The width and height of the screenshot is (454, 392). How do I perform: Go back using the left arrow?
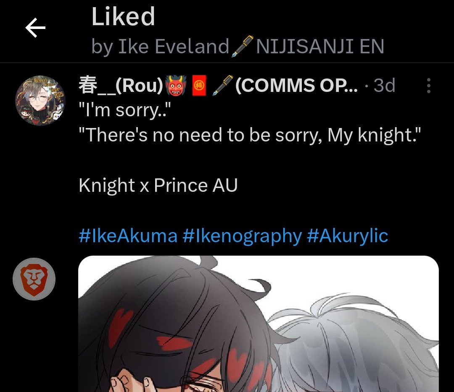coord(35,28)
